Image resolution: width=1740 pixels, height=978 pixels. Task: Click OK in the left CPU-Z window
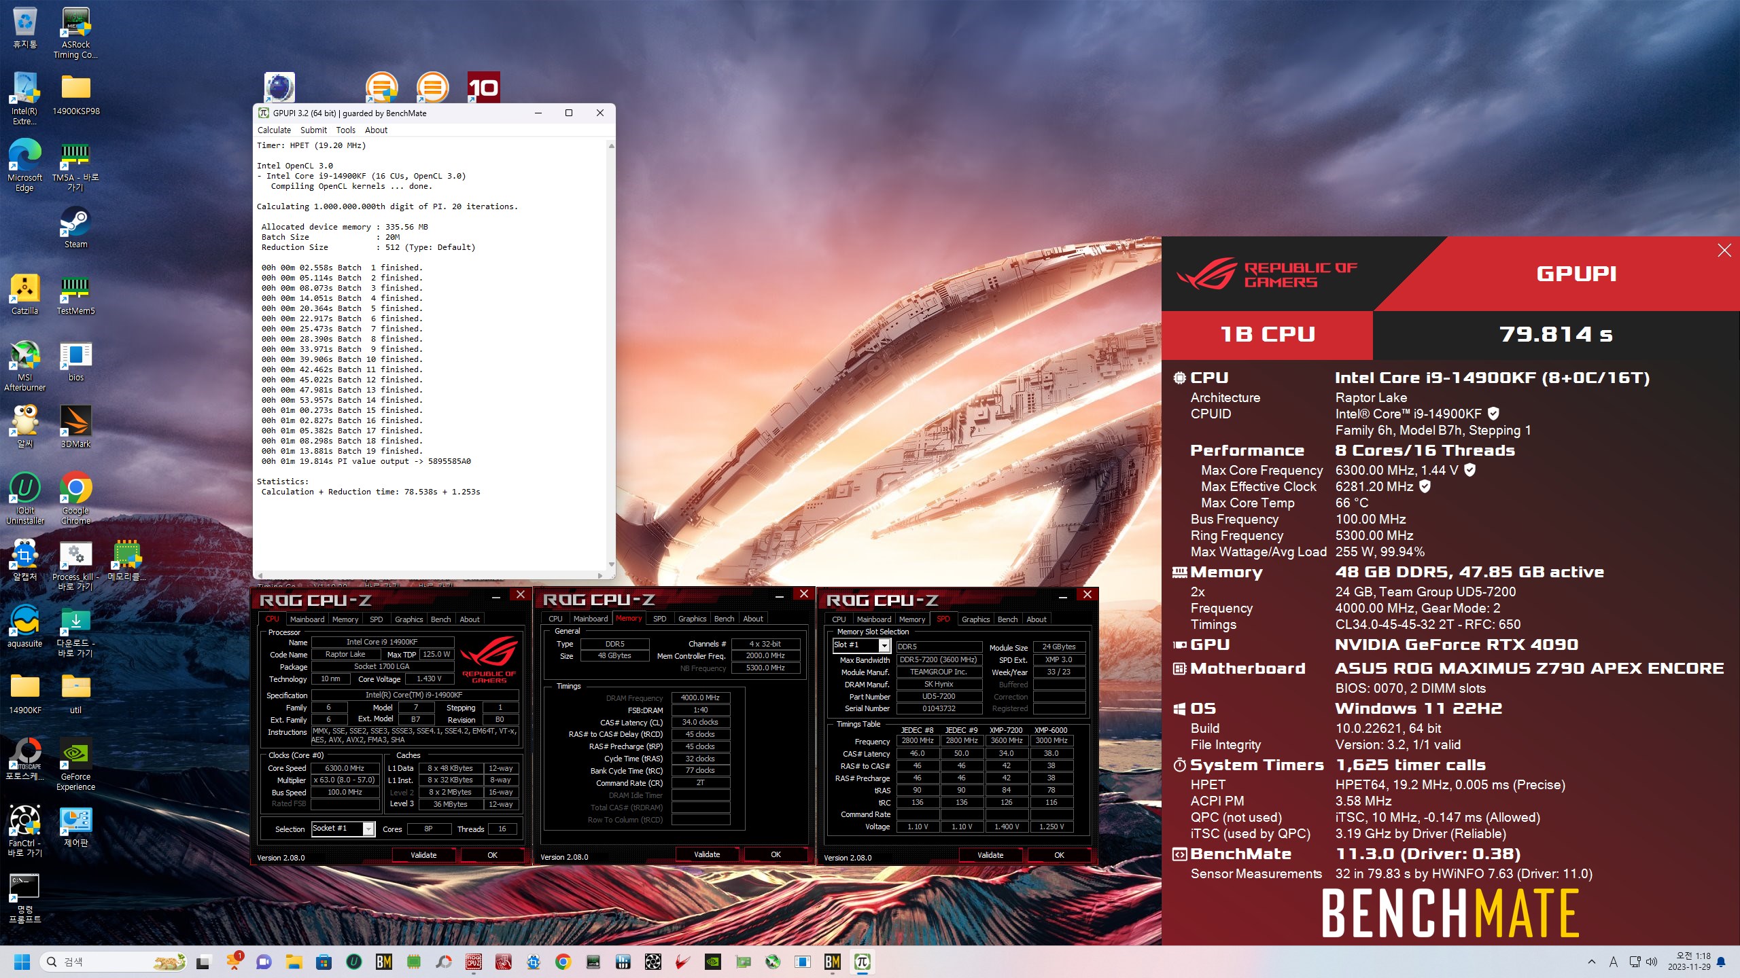click(x=493, y=855)
